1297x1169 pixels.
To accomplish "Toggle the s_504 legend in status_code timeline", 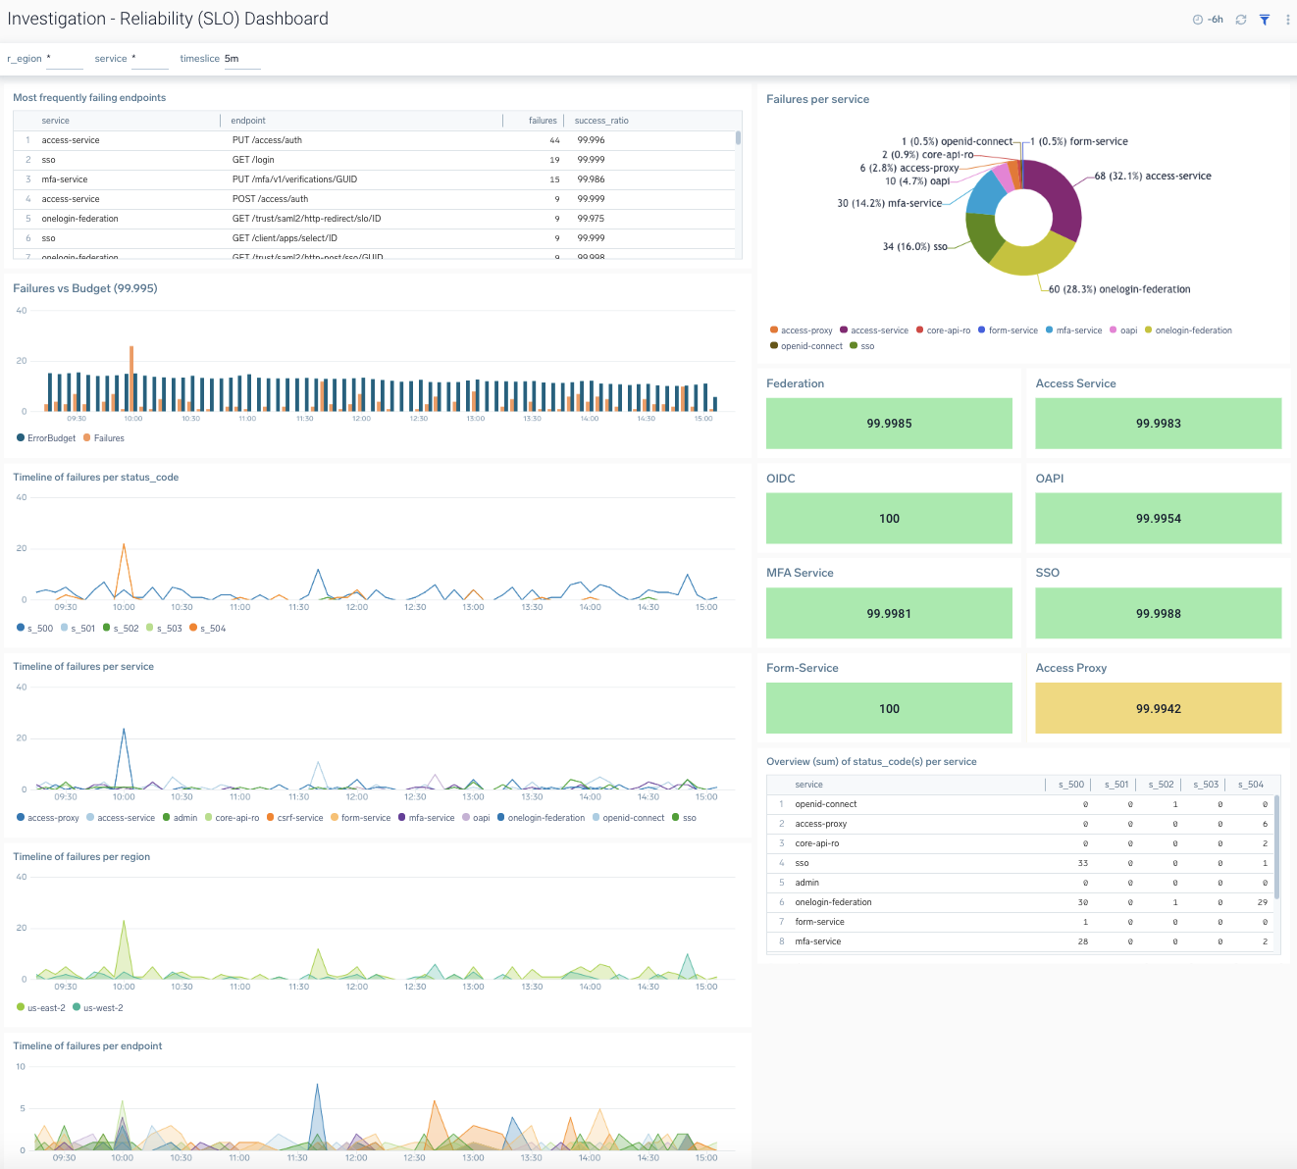I will (x=207, y=628).
